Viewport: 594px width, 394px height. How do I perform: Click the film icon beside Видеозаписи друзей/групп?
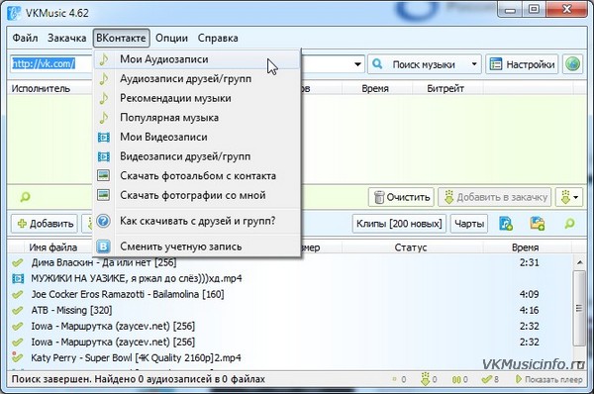pos(103,156)
